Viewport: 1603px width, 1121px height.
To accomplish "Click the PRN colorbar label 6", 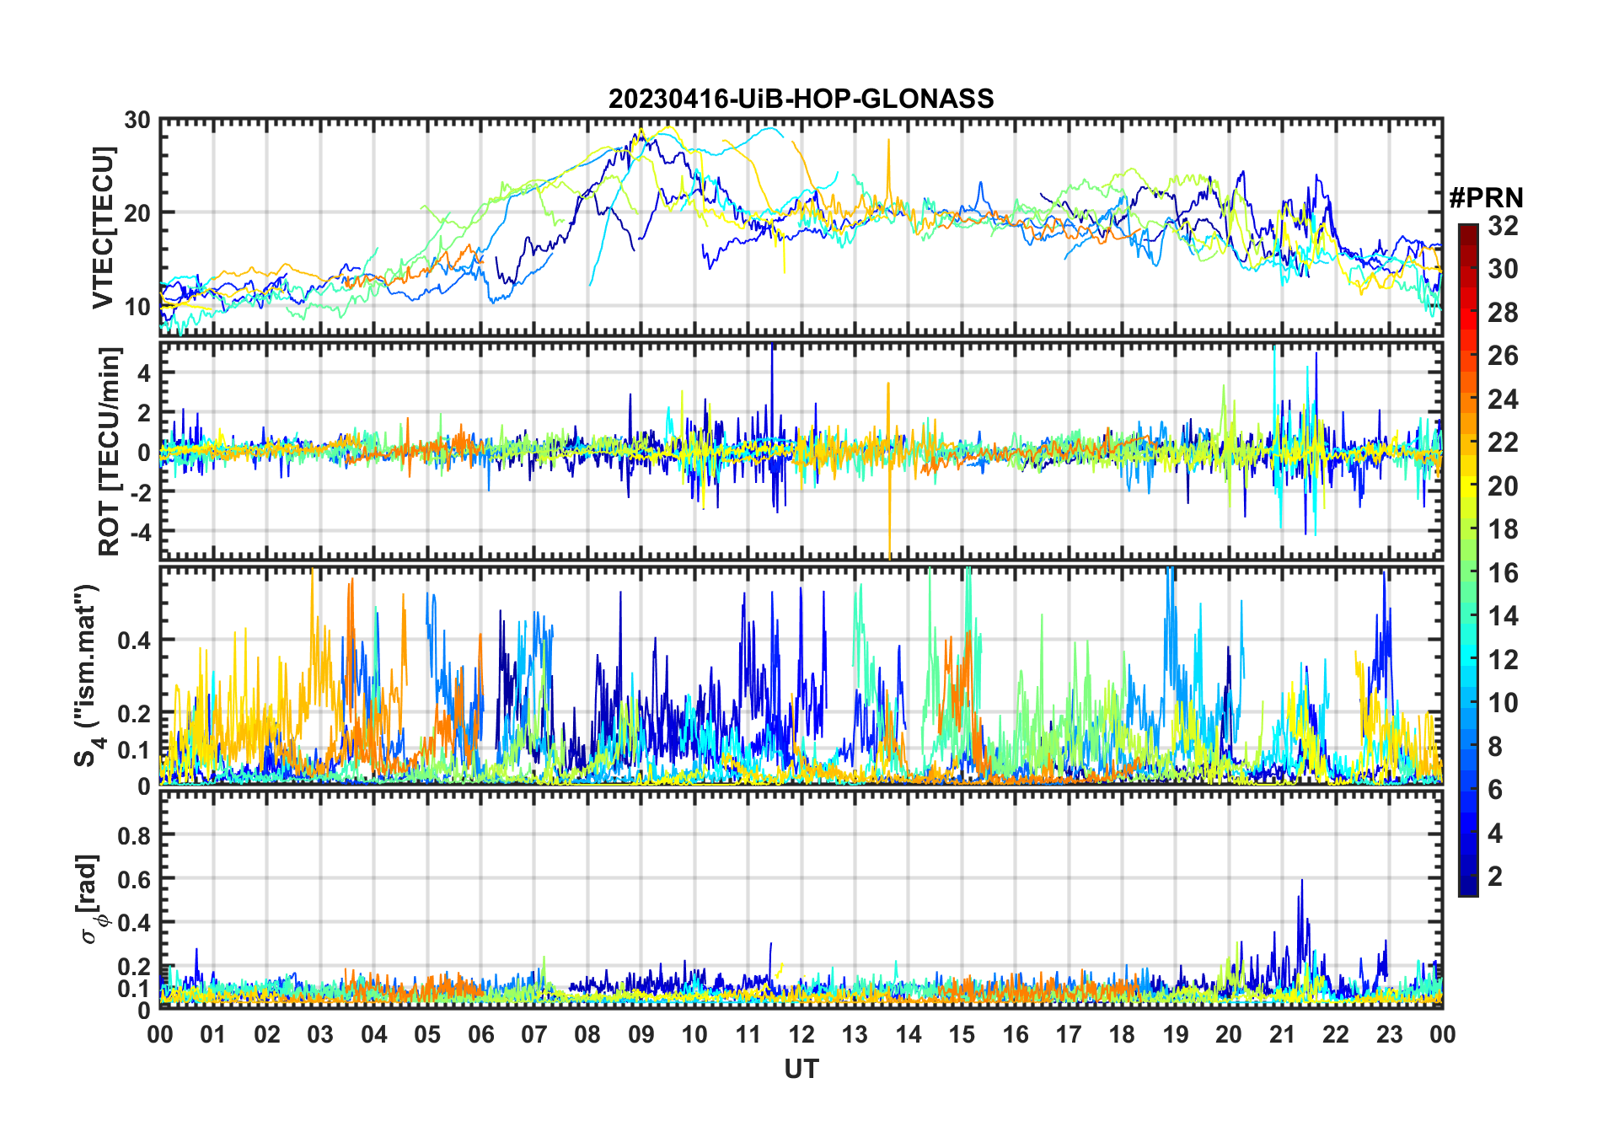I will point(1495,790).
